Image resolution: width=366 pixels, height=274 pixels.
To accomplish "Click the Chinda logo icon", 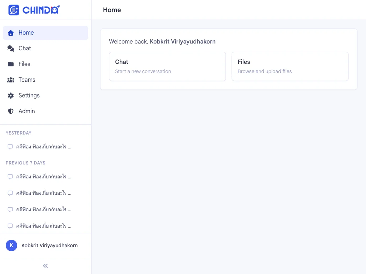I will pyautogui.click(x=14, y=10).
